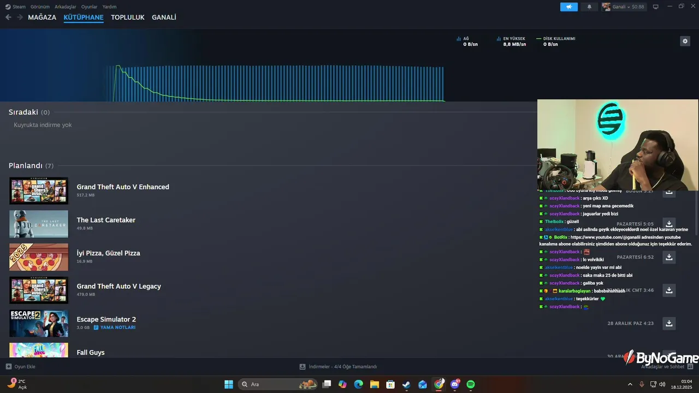Open the GANALİ profile tab
The width and height of the screenshot is (699, 393).
[x=164, y=17]
